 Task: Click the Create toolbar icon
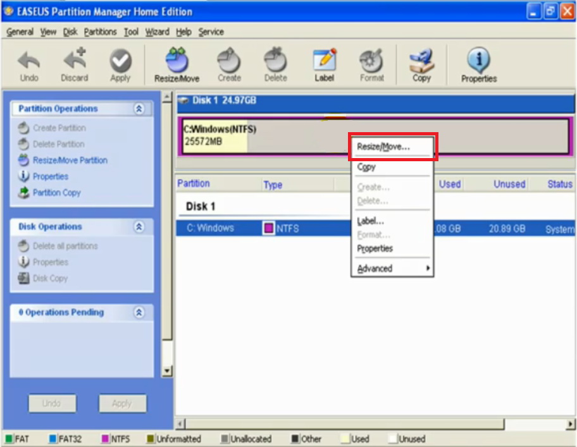tap(229, 59)
